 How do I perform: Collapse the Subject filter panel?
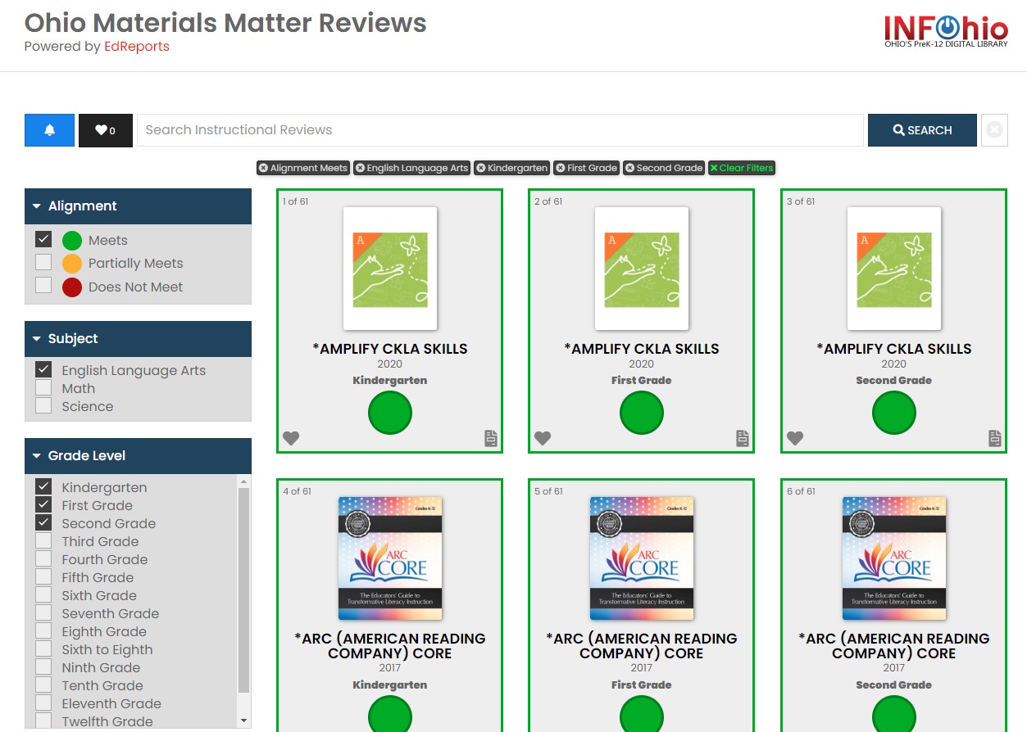[x=138, y=339]
